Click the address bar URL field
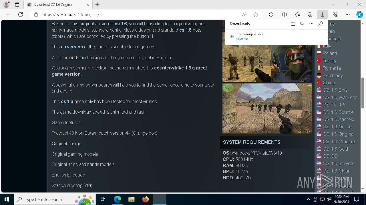The image size is (366, 205). tap(140, 15)
